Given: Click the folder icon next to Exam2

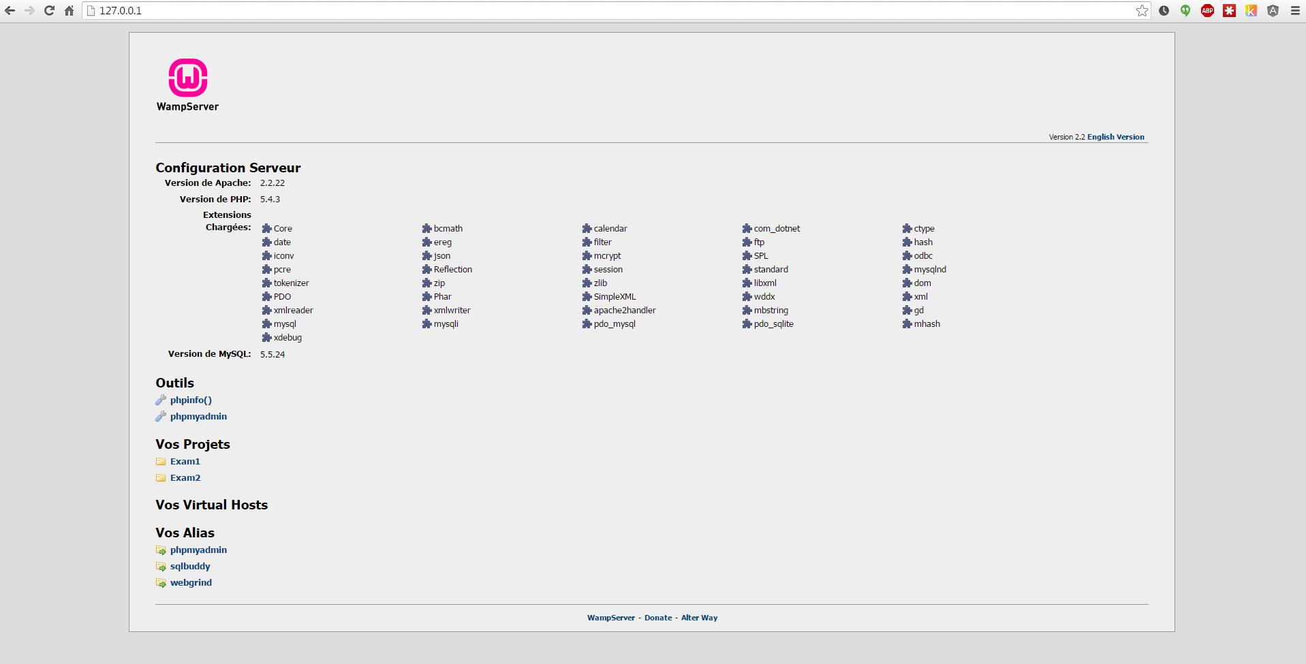Looking at the screenshot, I should (x=161, y=478).
